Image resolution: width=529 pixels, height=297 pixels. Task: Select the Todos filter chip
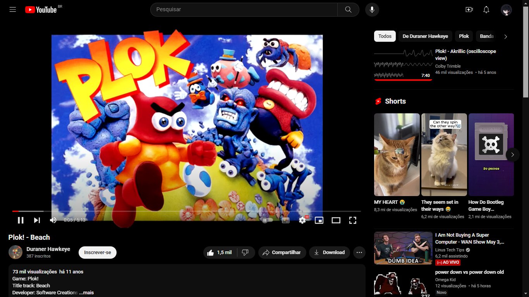point(385,36)
